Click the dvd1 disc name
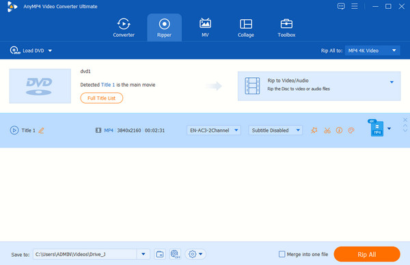410x265 pixels. click(85, 71)
